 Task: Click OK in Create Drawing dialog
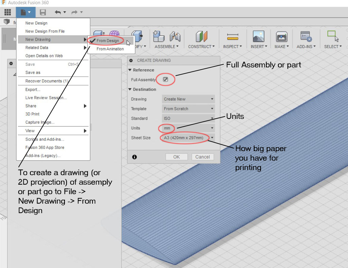[x=177, y=157]
